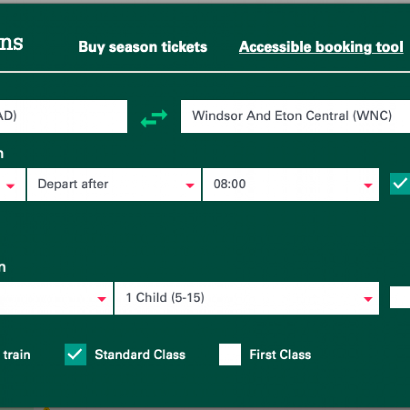Click the origin station field ending AD)
Image resolution: width=410 pixels, height=410 pixels.
click(x=64, y=116)
